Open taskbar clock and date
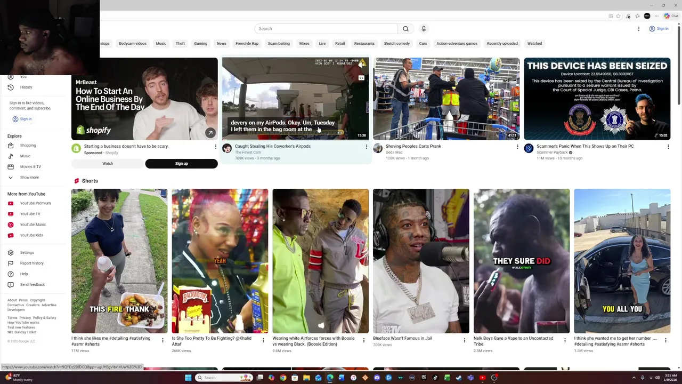 (671, 378)
